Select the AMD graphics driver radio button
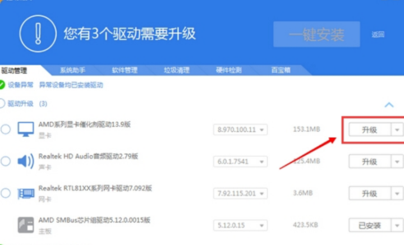The image size is (404, 245). 6,130
